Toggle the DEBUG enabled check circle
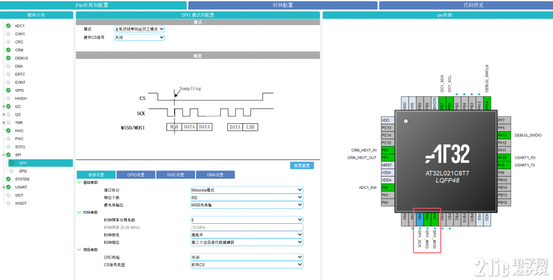This screenshot has width=553, height=280. point(8,58)
